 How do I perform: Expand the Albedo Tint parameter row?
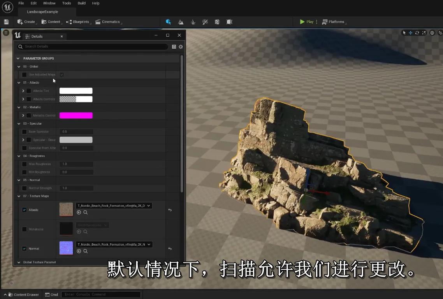tap(23, 91)
